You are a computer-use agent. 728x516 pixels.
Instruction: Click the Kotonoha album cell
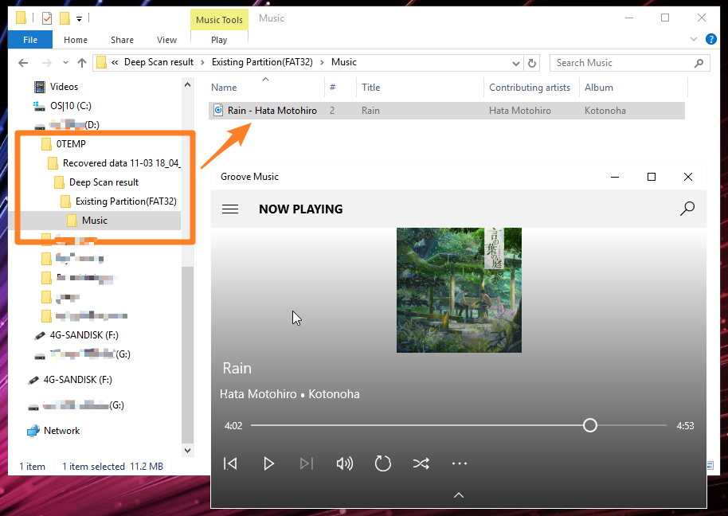tap(605, 111)
